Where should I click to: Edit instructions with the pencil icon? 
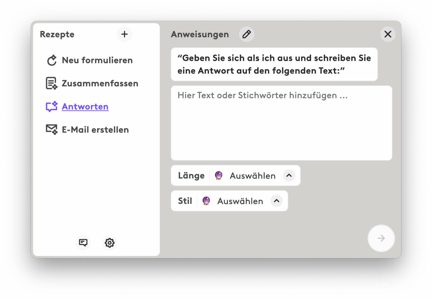click(x=247, y=34)
